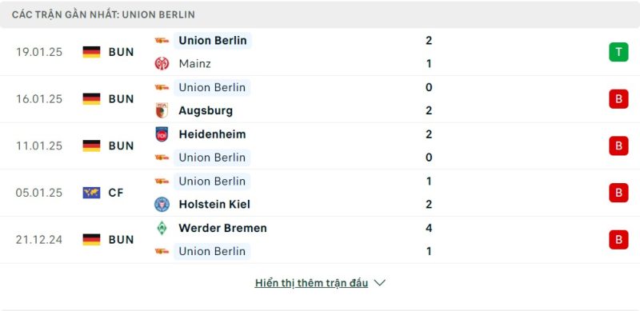This screenshot has height=311, width=640.
Task: Click the Werder Bremen diamond logo
Action: 162,228
